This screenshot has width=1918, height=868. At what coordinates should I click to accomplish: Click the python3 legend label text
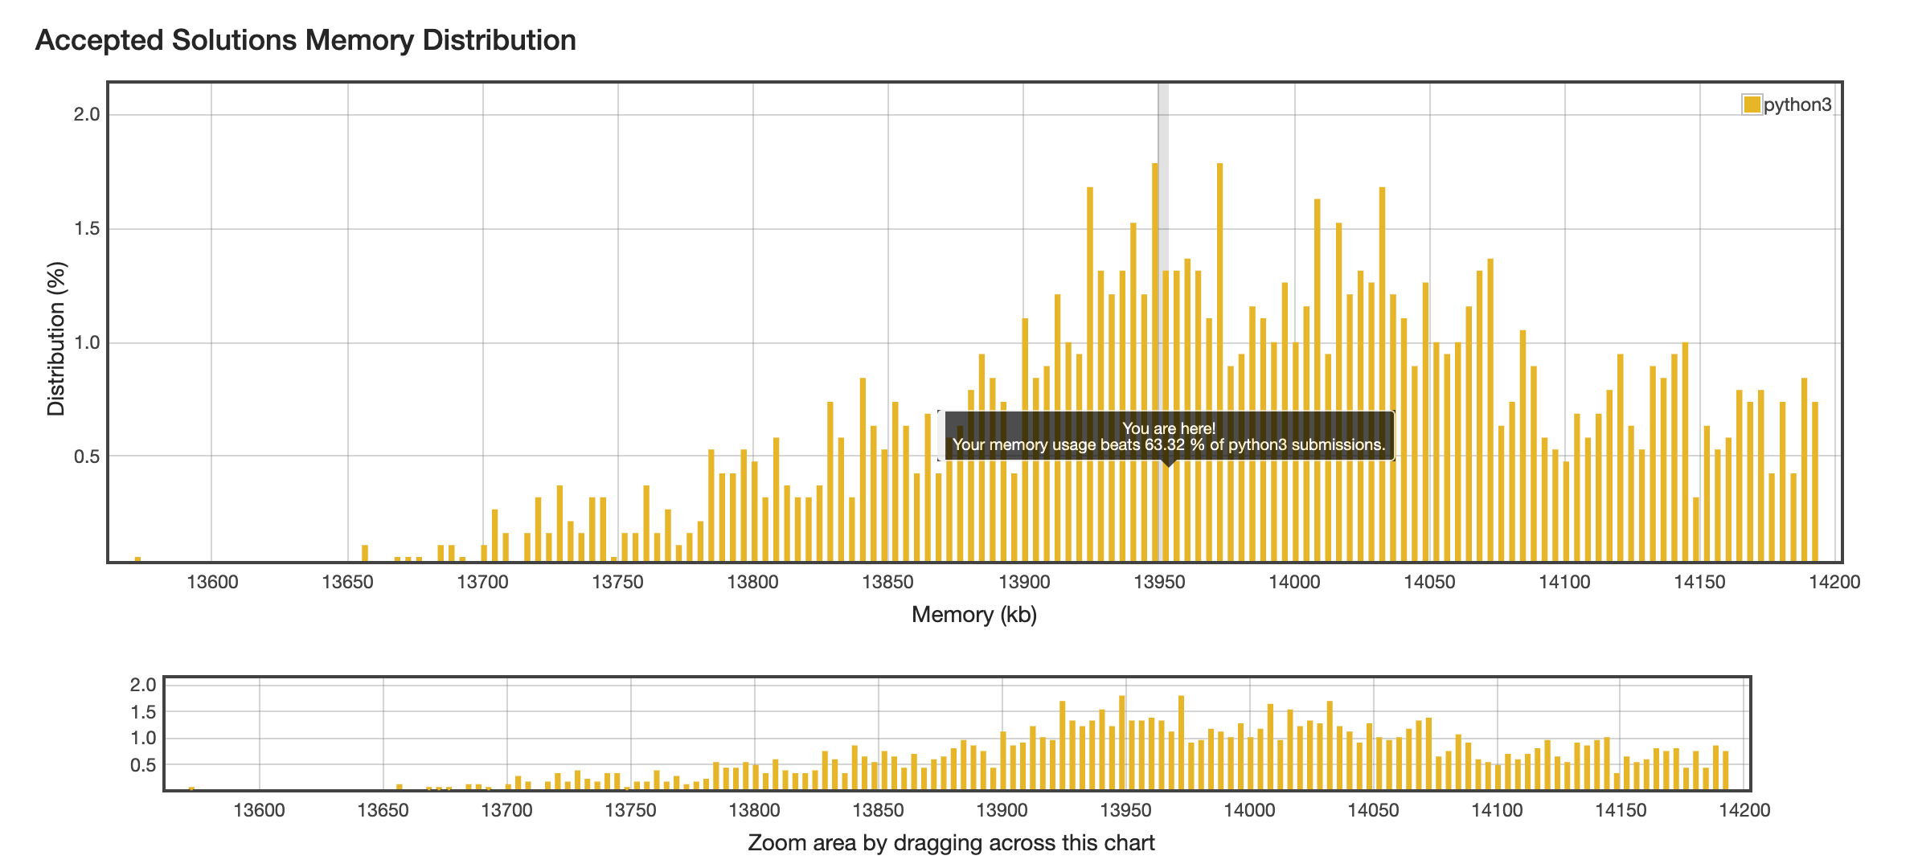pos(1797,104)
